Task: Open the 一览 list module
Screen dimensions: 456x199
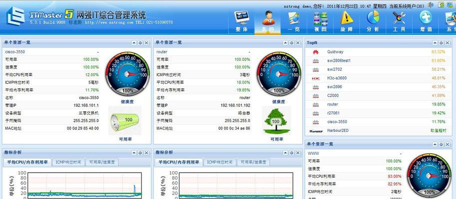Action: click(x=294, y=22)
